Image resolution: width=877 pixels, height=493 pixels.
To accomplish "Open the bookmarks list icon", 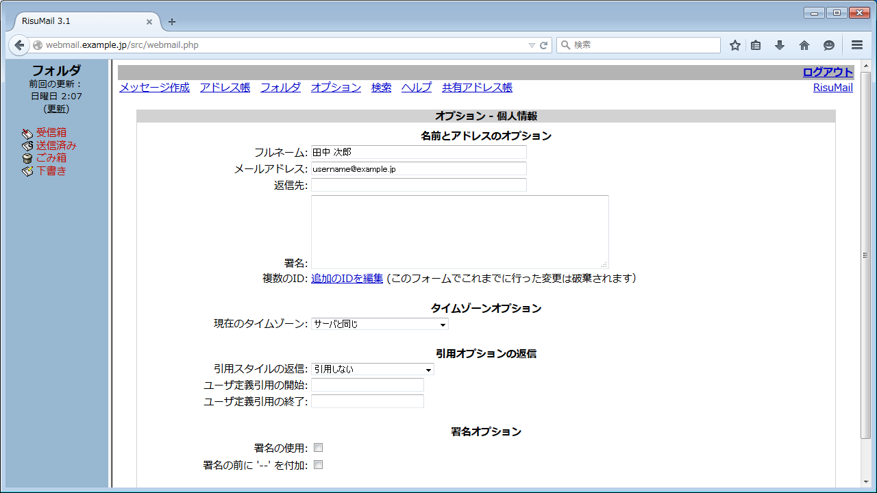I will coord(756,45).
